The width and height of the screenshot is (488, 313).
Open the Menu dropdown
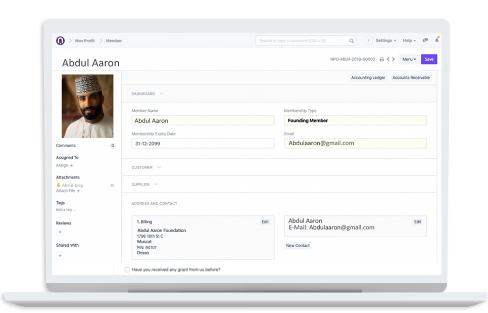408,59
